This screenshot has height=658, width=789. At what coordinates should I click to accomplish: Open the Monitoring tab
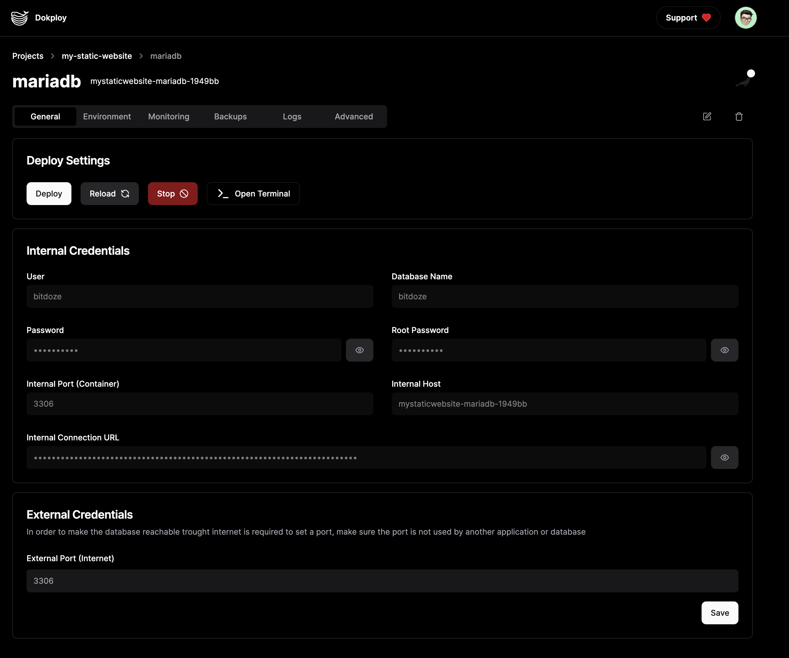click(x=169, y=117)
